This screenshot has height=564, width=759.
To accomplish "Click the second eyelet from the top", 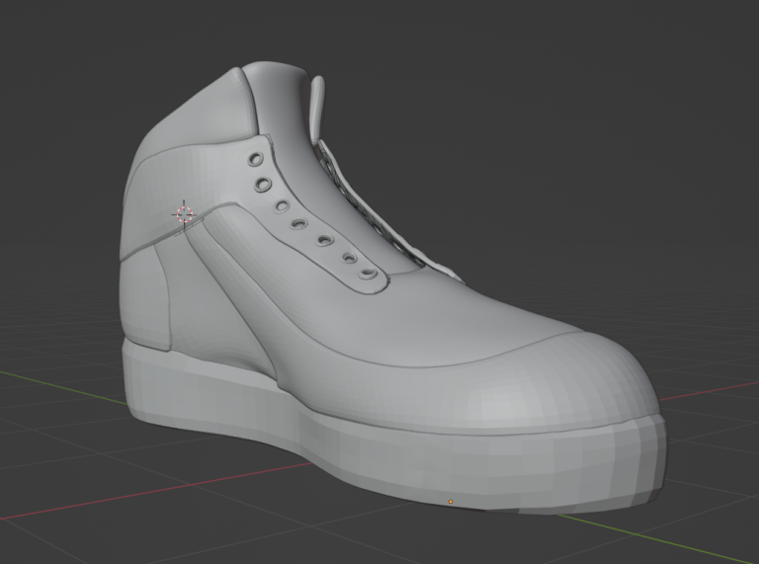I will 265,184.
